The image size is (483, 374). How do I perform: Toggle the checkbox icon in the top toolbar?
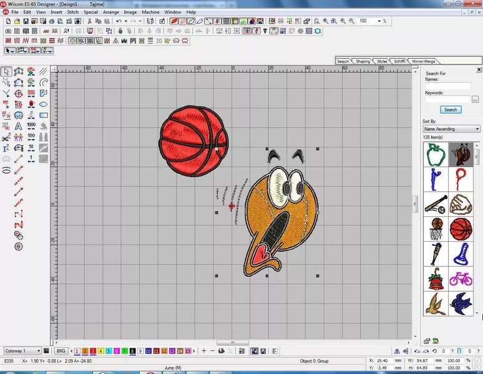pyautogui.click(x=162, y=21)
